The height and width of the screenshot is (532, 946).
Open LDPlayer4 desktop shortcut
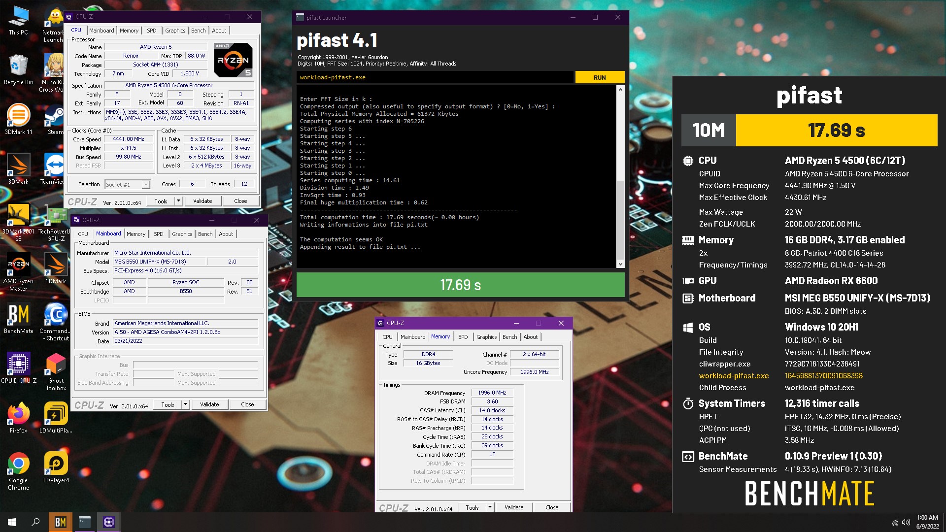[56, 467]
